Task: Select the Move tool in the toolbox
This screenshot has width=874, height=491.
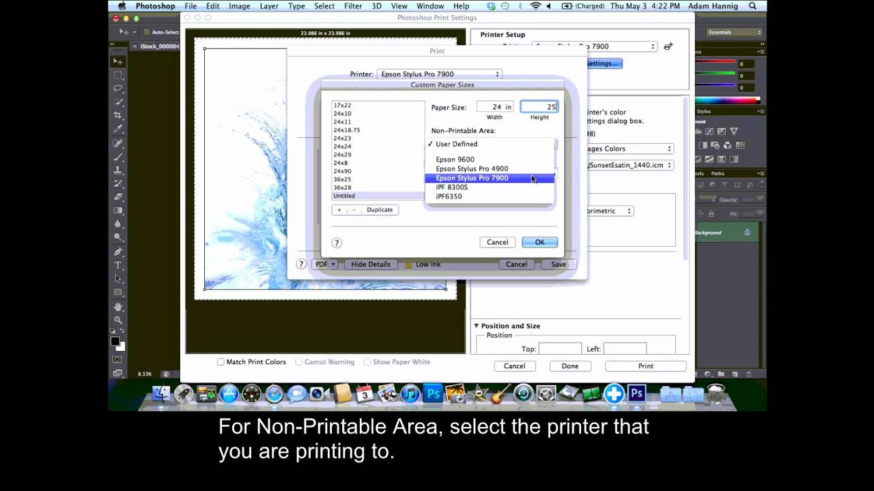Action: [118, 61]
